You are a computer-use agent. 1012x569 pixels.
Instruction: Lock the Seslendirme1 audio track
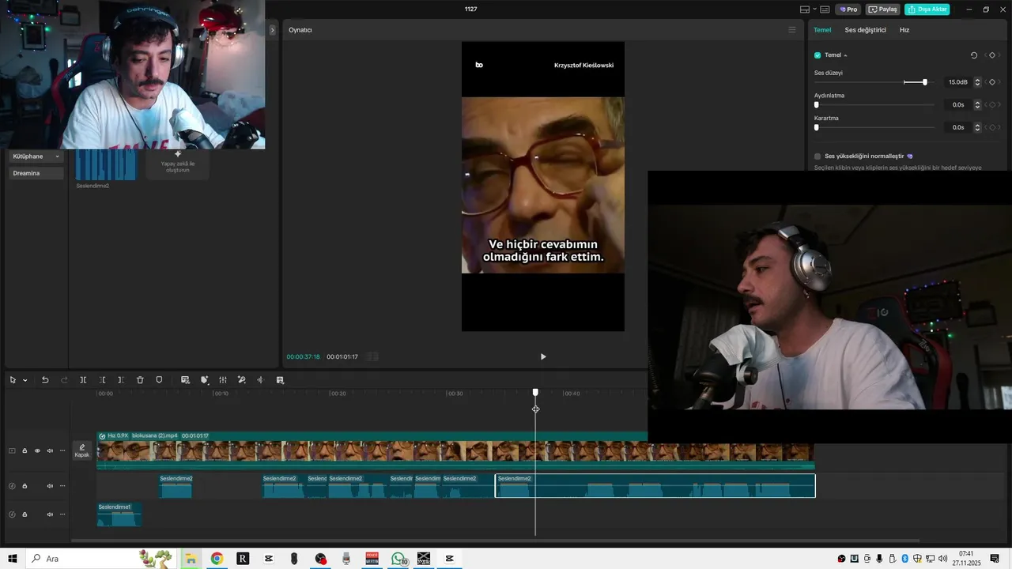click(x=25, y=514)
